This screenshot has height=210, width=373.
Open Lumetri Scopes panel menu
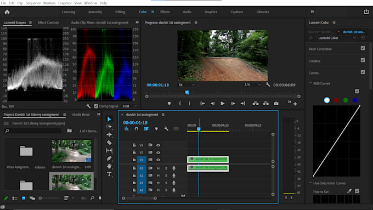pos(30,22)
